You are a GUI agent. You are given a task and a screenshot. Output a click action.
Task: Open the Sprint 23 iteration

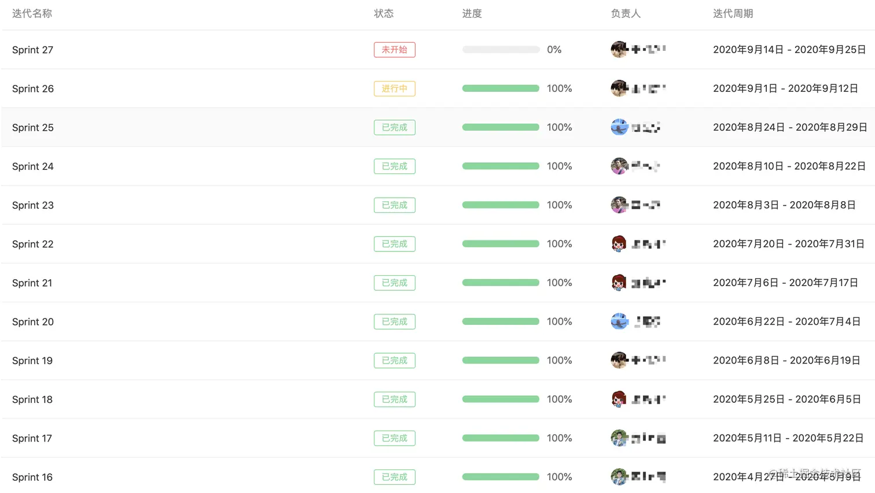click(x=33, y=205)
